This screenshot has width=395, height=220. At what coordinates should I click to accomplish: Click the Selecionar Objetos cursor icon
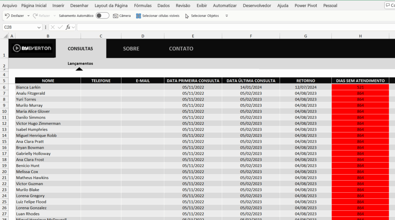coord(187,16)
